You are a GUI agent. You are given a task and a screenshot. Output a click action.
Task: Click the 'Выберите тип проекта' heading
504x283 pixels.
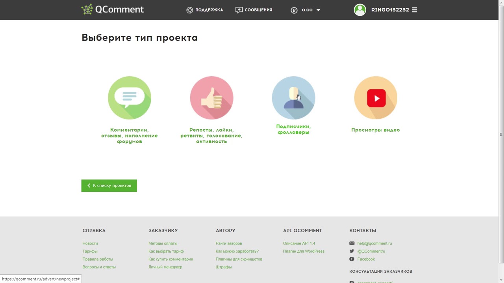(139, 38)
